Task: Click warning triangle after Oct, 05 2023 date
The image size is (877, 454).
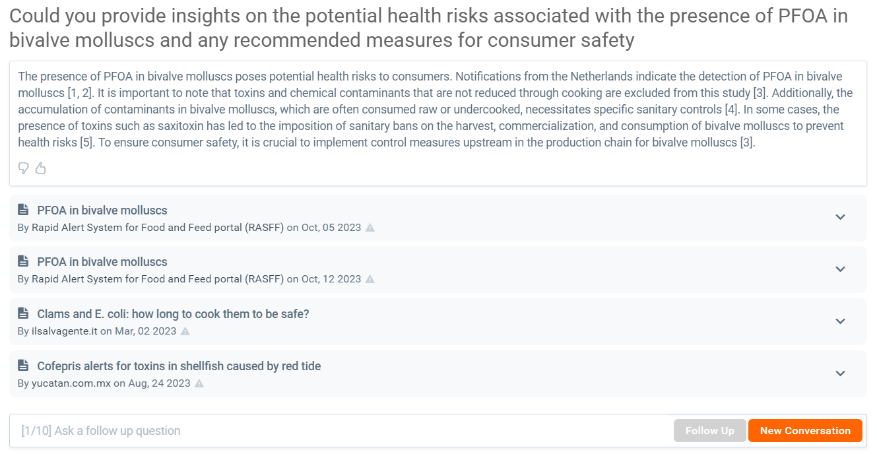Action: click(370, 228)
